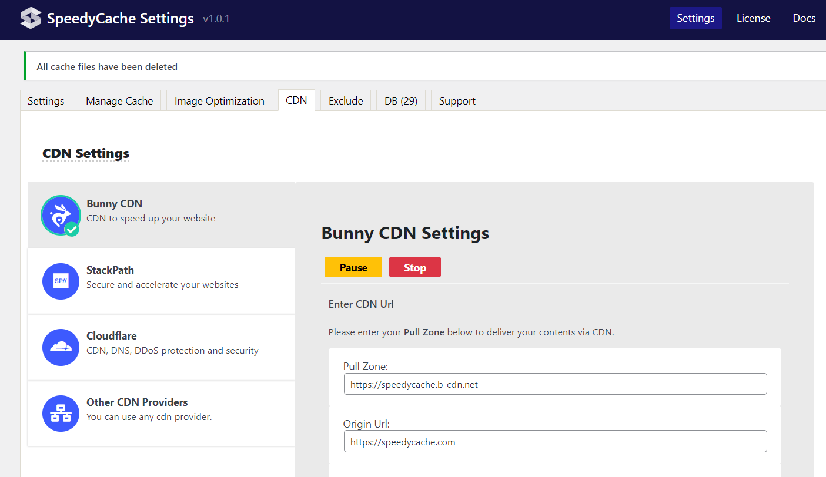The image size is (826, 477).
Task: Click 'You can use any cdn provider.' text
Action: point(149,417)
